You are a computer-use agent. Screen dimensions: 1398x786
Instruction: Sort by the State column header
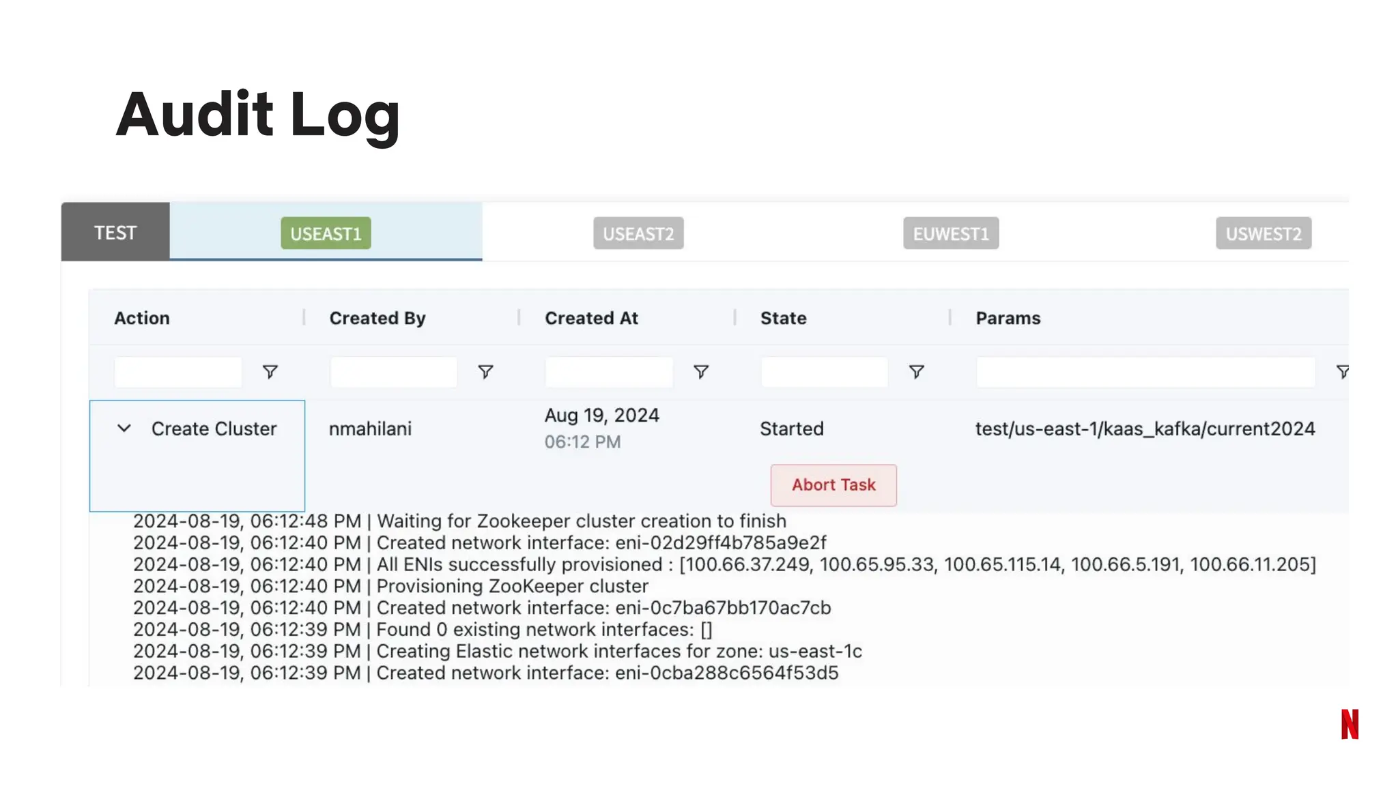click(784, 318)
